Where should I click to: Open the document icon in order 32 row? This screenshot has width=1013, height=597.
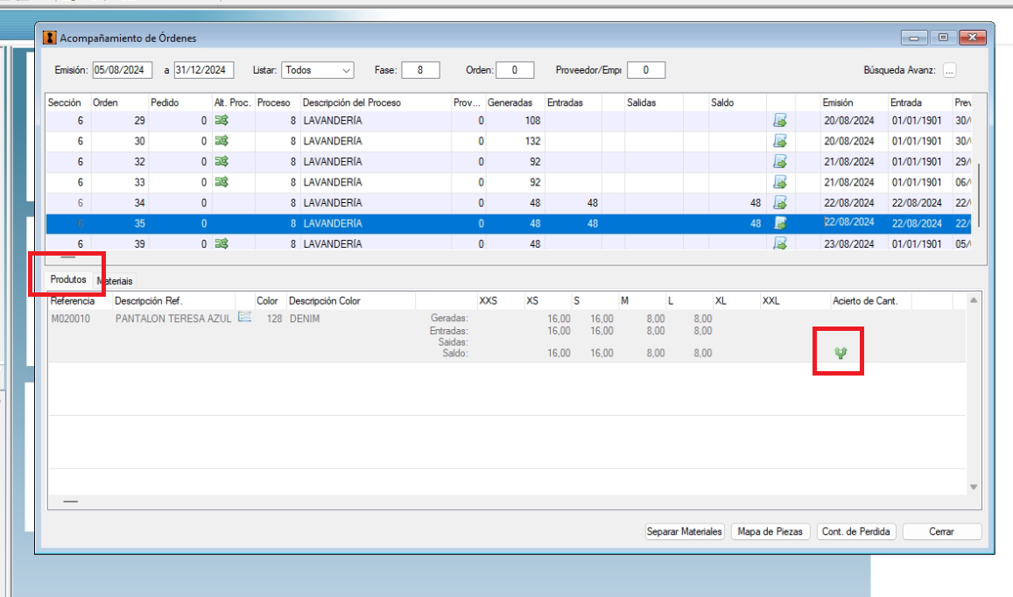[x=780, y=162]
